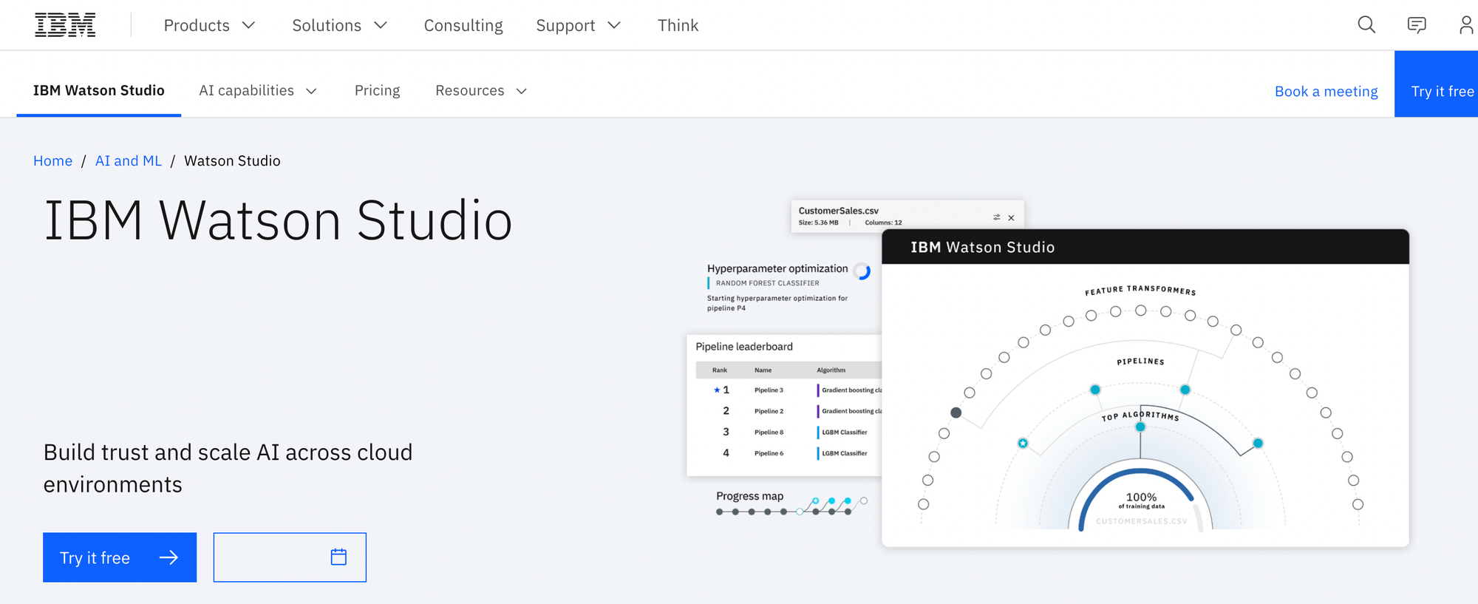Click the Hyperparameter optimization label
Image resolution: width=1478 pixels, height=604 pixels.
point(777,268)
